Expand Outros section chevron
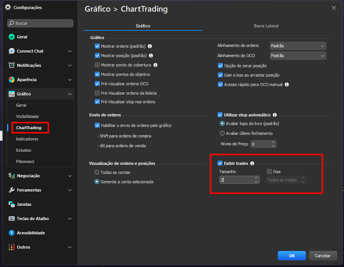The height and width of the screenshot is (267, 344). [70, 247]
